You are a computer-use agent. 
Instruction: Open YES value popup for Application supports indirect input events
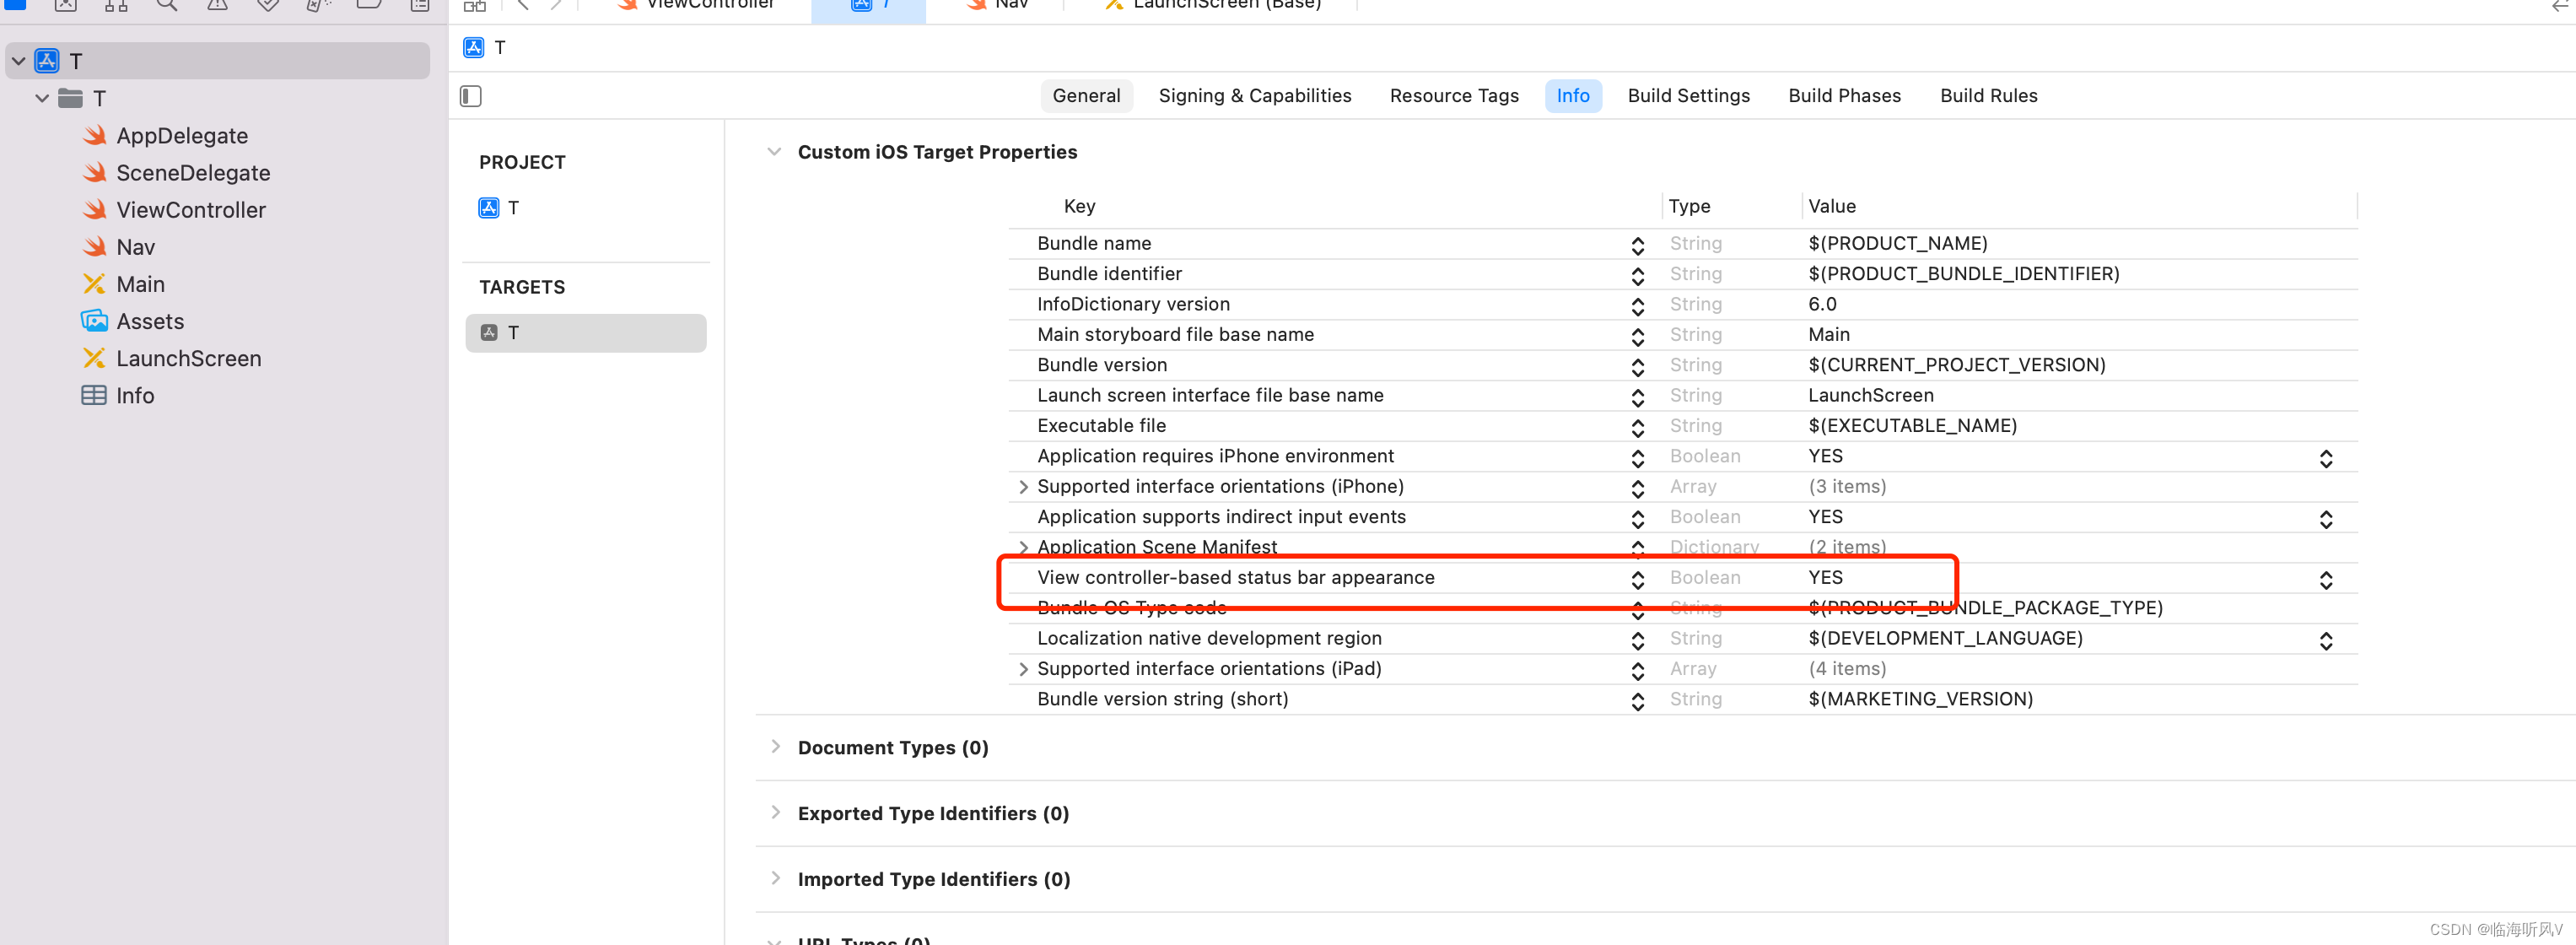2326,519
